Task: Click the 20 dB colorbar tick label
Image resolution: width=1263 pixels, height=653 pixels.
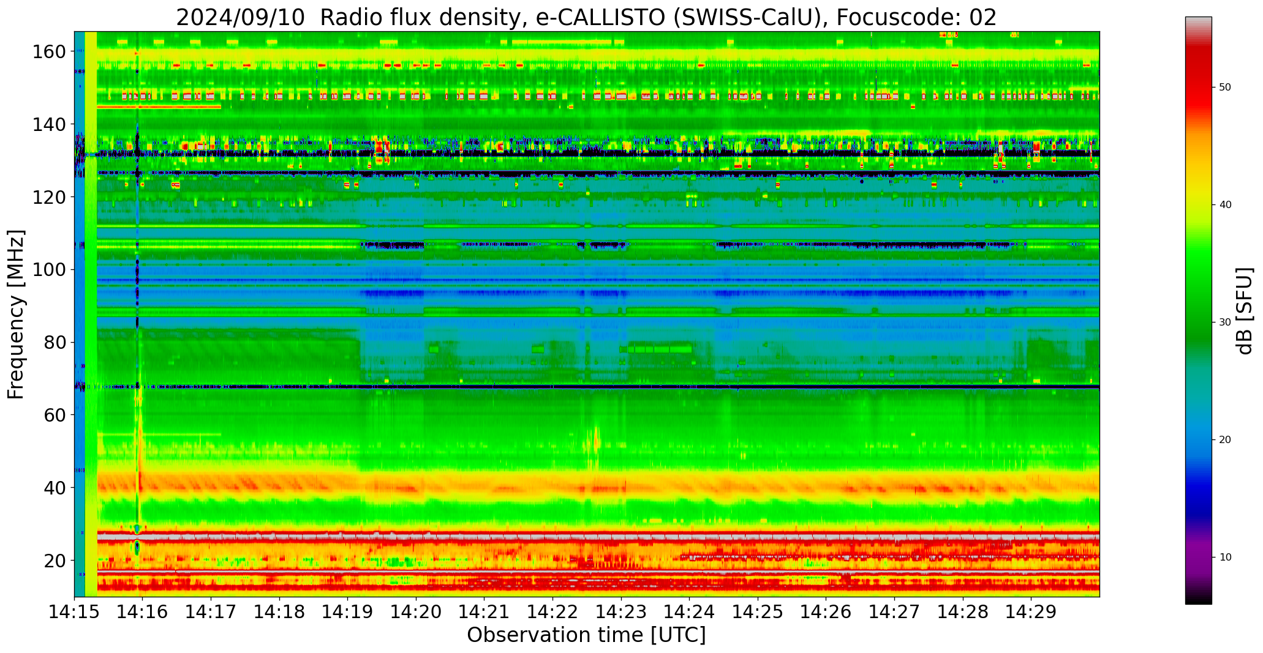Action: 1225,440
